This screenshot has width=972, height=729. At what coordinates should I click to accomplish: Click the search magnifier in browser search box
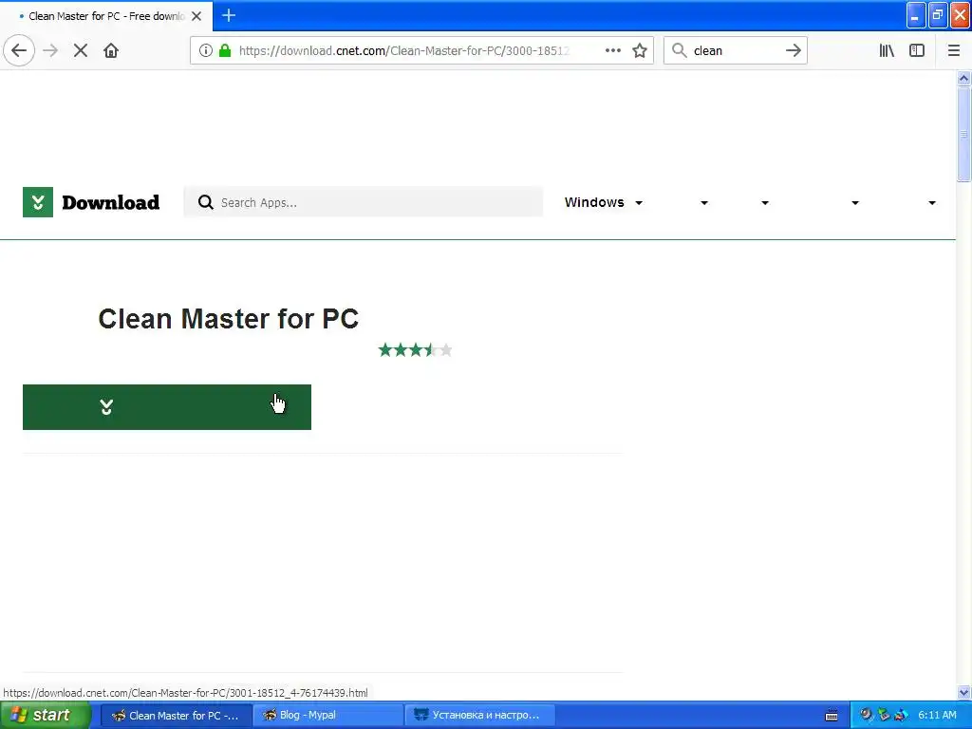click(x=680, y=50)
